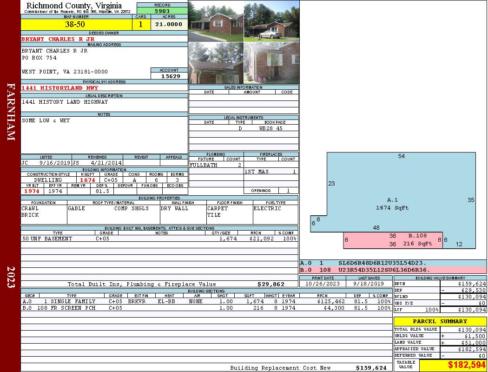
Task: Select legal instrument book page WB28 45
Action: 271,128
